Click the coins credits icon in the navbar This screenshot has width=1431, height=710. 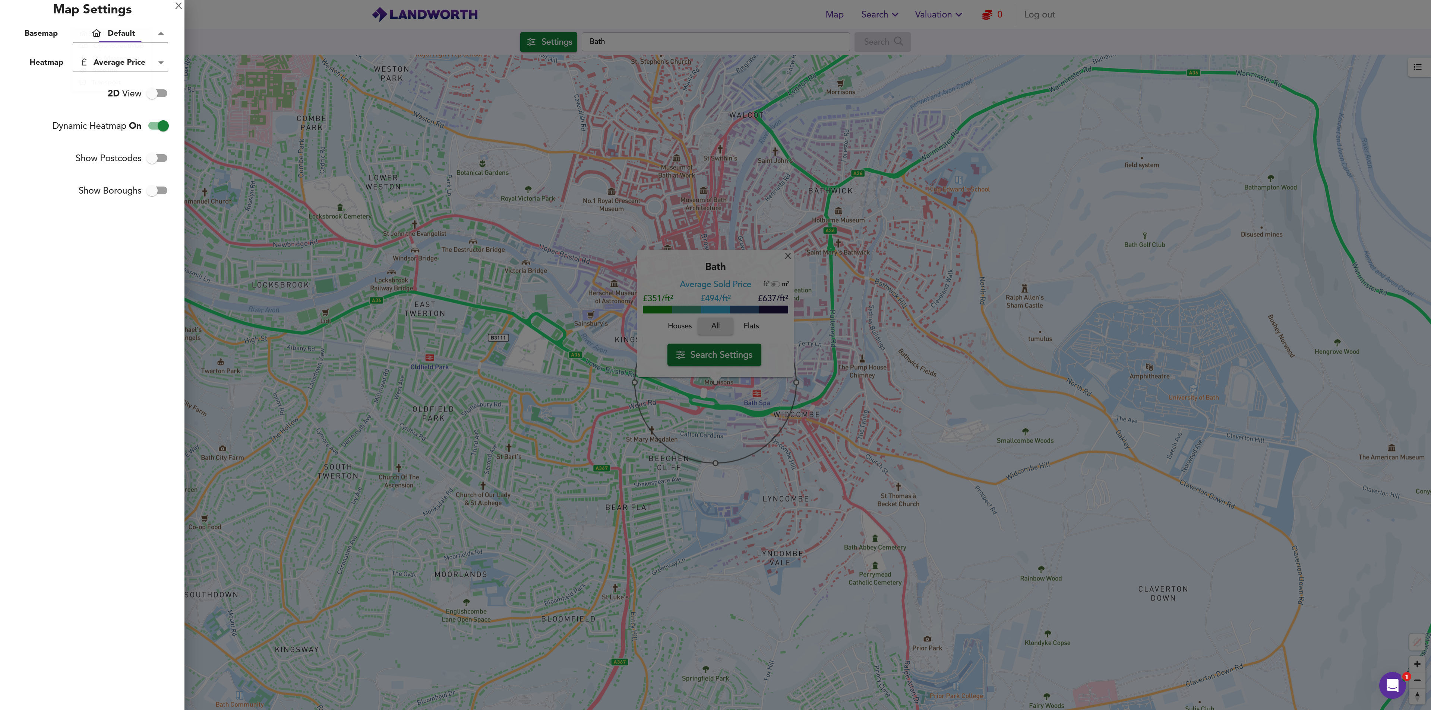987,15
